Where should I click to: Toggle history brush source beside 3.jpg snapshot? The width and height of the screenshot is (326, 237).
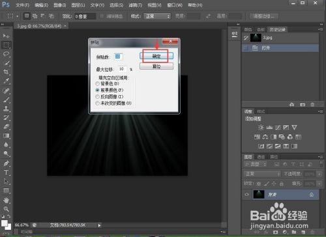tap(246, 38)
